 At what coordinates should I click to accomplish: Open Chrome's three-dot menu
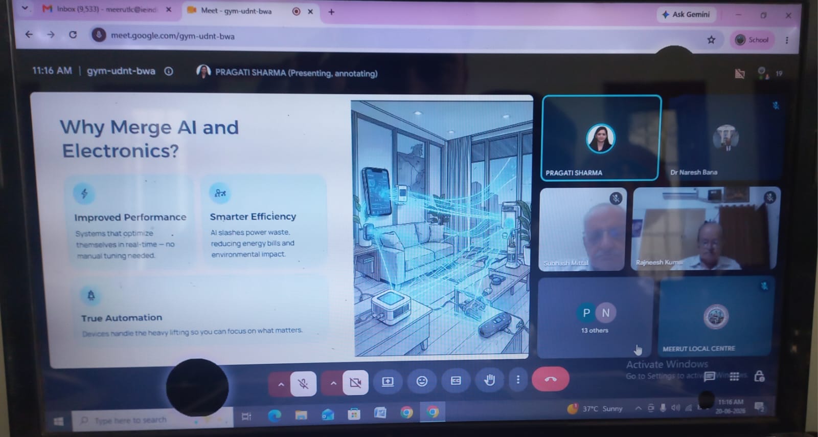(x=787, y=40)
